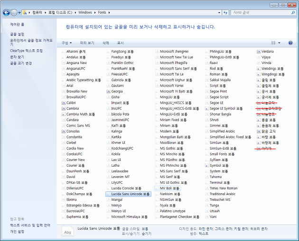This screenshot has height=241, width=299.
Task: Select the 맑은 고딕 font icon
Action: [259, 132]
